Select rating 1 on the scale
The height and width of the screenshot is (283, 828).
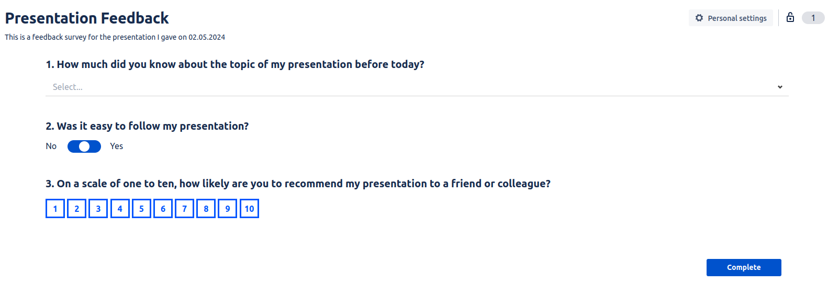pyautogui.click(x=55, y=209)
